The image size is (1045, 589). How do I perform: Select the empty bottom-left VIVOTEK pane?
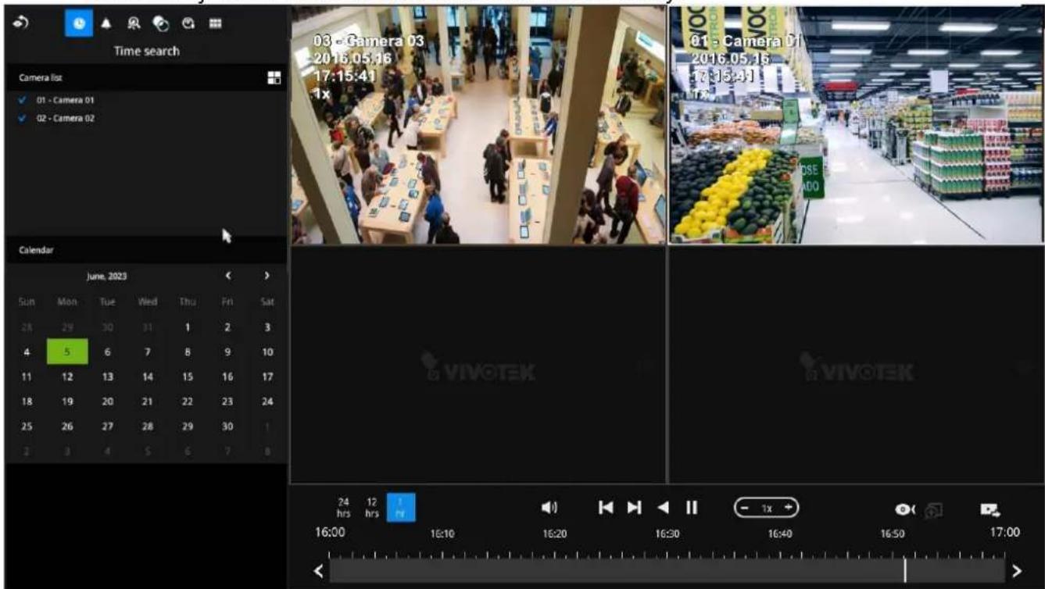[478, 365]
